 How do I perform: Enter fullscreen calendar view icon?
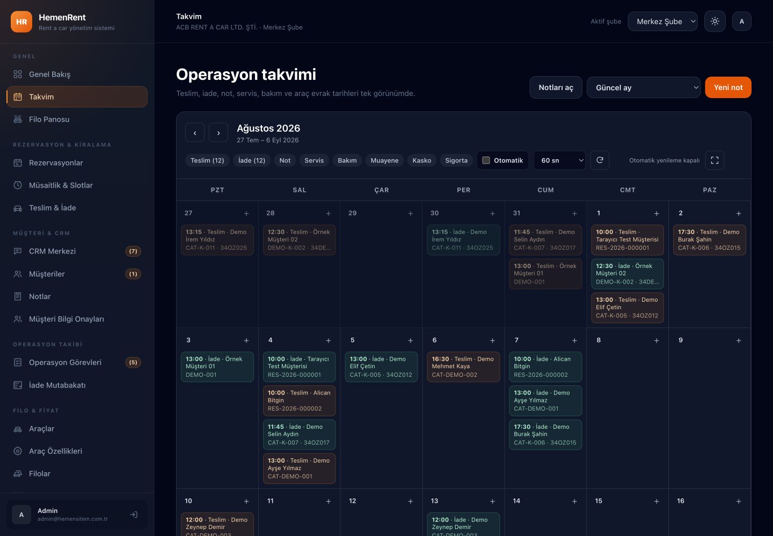point(714,160)
